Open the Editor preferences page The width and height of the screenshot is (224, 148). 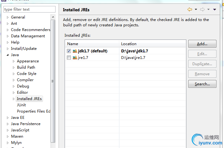pyautogui.click(x=22, y=92)
